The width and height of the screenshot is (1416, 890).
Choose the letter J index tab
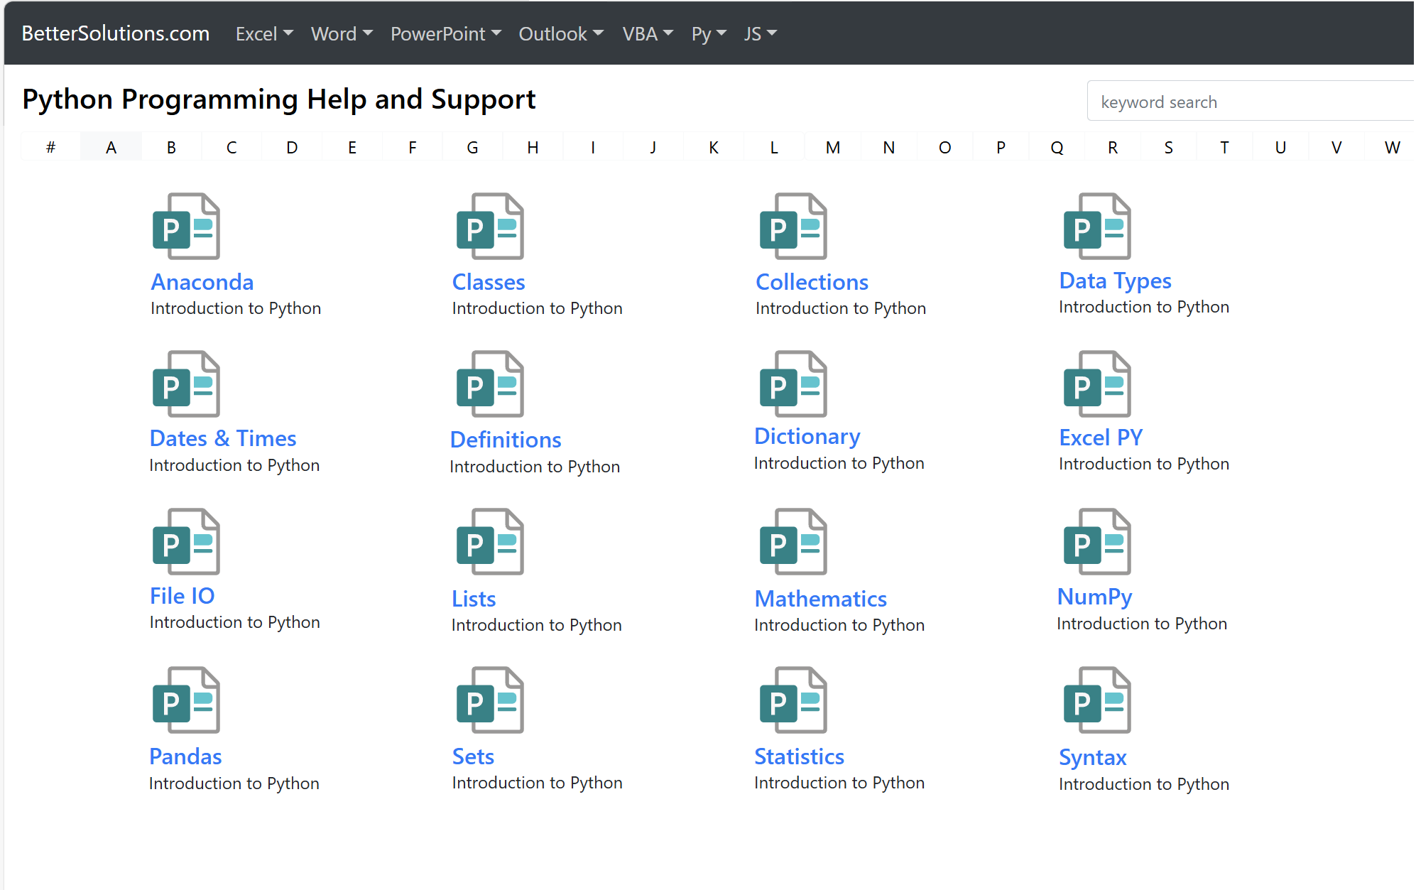[x=653, y=147]
